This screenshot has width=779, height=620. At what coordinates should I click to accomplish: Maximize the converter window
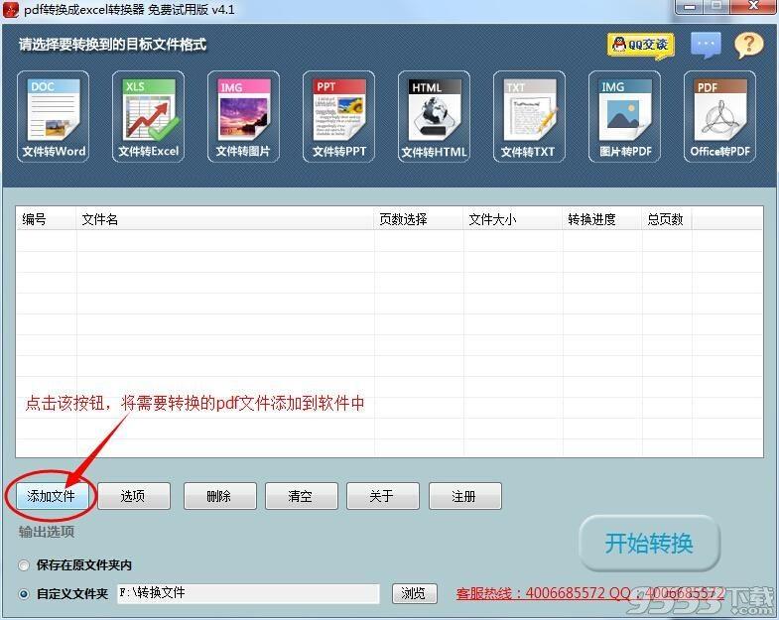pos(716,7)
